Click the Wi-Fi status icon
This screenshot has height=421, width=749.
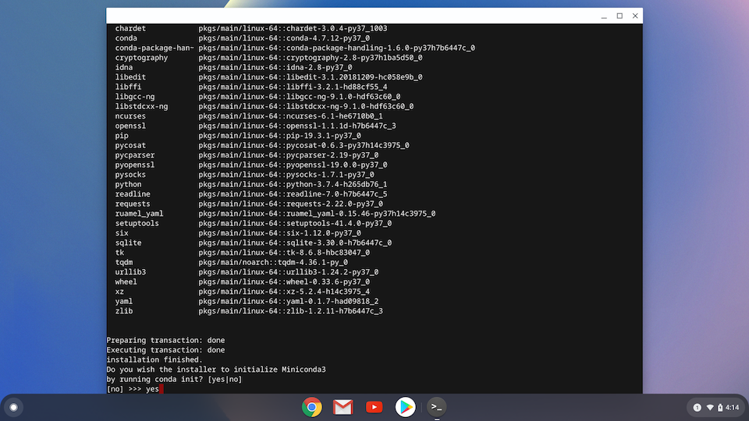(x=710, y=407)
